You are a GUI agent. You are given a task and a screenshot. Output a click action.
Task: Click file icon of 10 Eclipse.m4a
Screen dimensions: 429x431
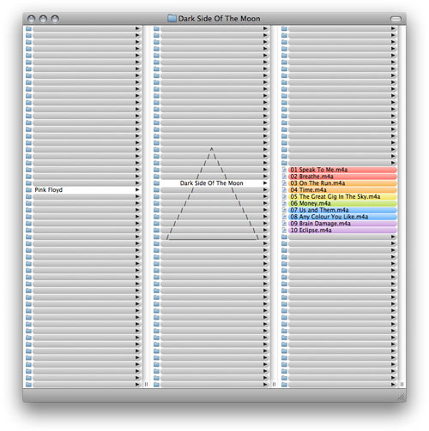click(x=284, y=230)
